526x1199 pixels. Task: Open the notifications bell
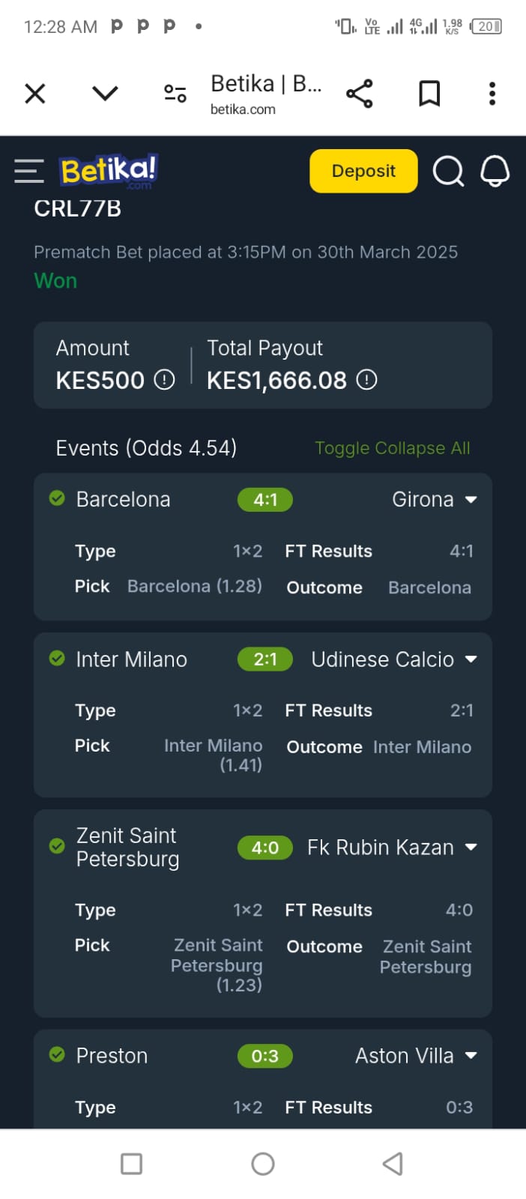(x=495, y=171)
